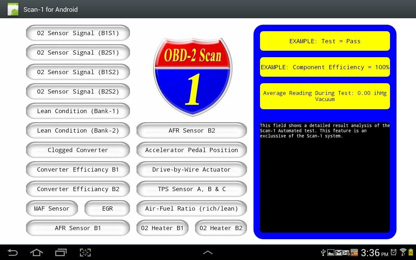Tap the alarm clock icon in status bar
Viewport: 416px width, 260px height.
pyautogui.click(x=393, y=253)
